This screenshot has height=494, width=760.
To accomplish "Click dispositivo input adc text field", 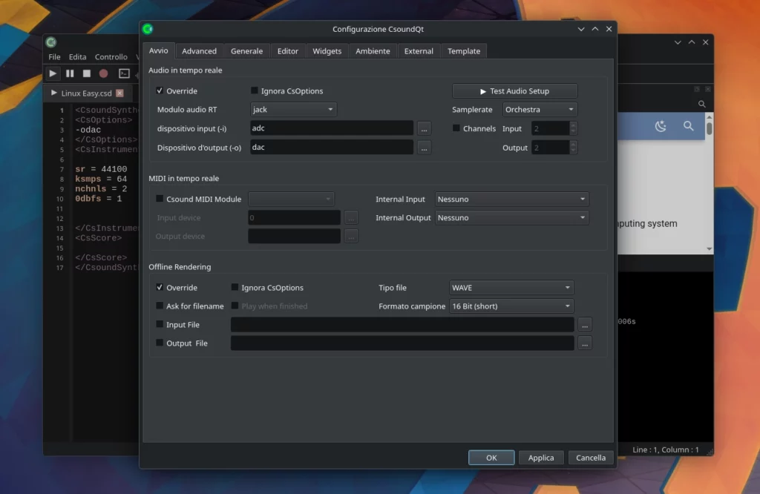I will (x=332, y=128).
